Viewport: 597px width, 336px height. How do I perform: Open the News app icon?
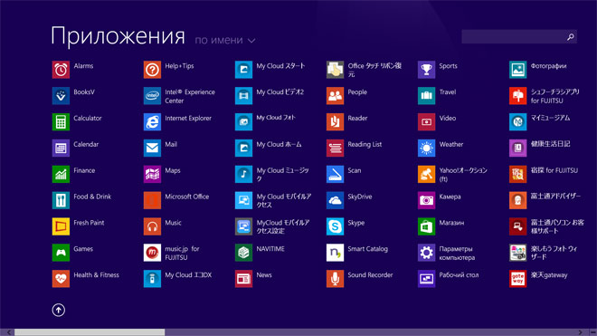tap(243, 278)
